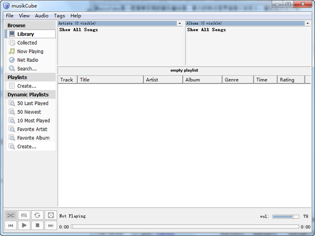The height and width of the screenshot is (236, 315).
Task: Click the Library computer icon
Action: [12, 34]
